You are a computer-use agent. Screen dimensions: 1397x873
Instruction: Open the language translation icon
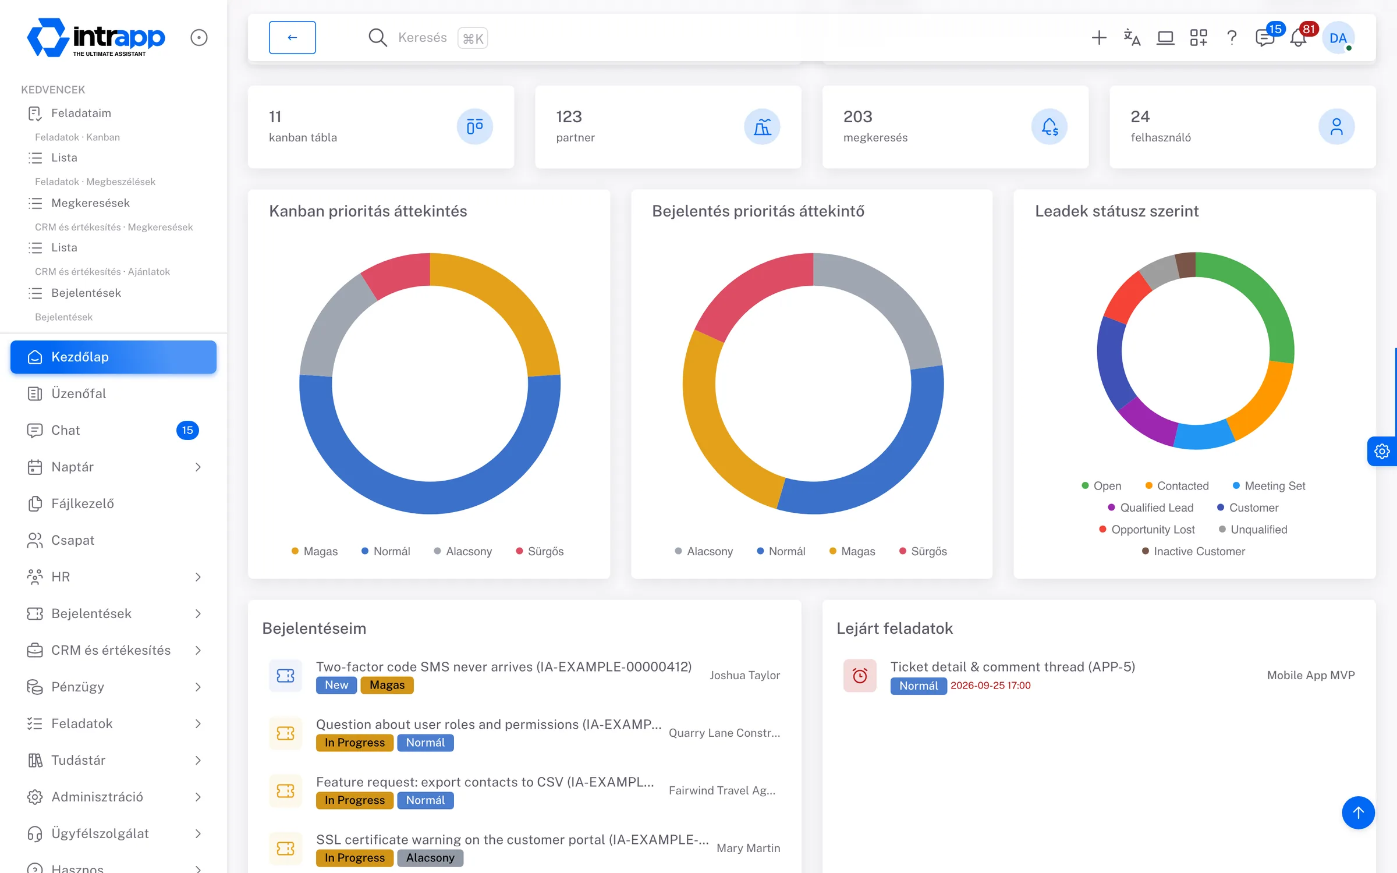coord(1132,38)
